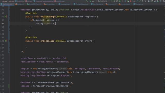Click the "presence" string literal on line 93
This screenshot has width=165, height=93.
coord(64,10)
